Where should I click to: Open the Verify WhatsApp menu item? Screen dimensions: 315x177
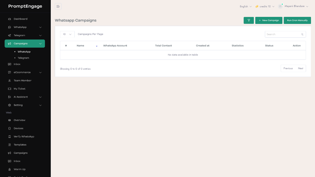coord(25,137)
